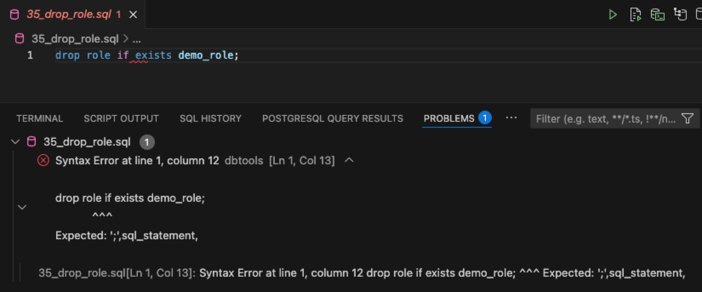Open the Script Output tab
Viewport: 702px width, 292px height.
click(x=121, y=118)
